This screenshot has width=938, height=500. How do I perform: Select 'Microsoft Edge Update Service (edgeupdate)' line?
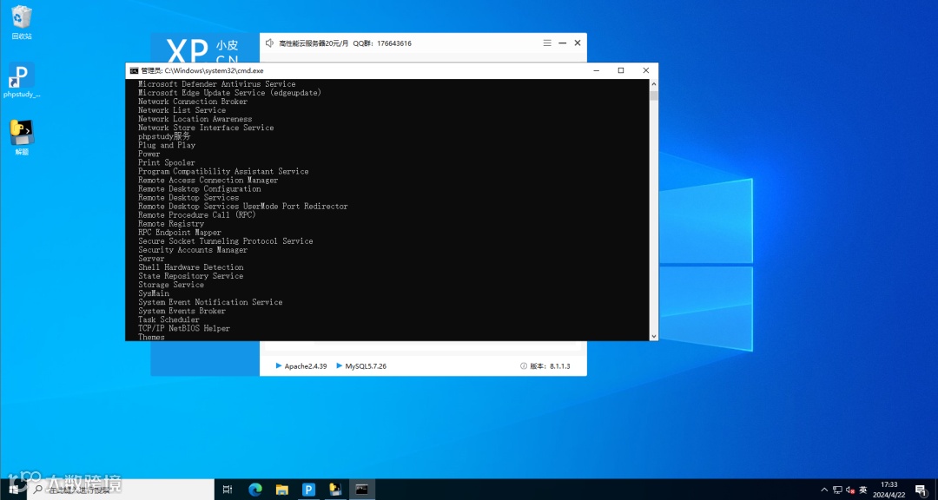[x=229, y=93]
